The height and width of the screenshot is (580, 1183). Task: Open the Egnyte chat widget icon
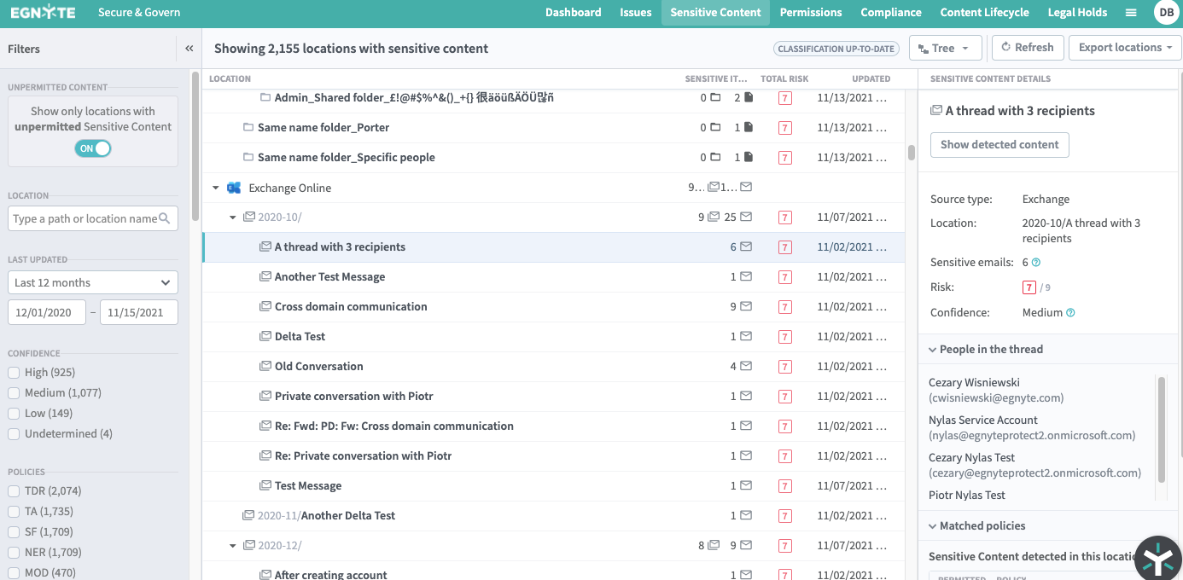coord(1157,559)
